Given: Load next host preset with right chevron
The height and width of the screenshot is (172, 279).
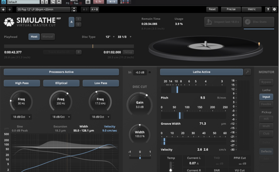Looking at the screenshot, I should click(x=46, y=2).
